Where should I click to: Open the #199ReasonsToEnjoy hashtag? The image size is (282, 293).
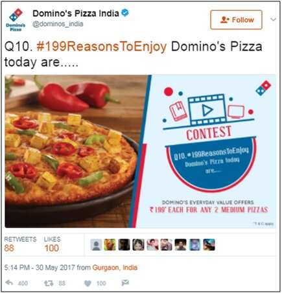pos(102,47)
